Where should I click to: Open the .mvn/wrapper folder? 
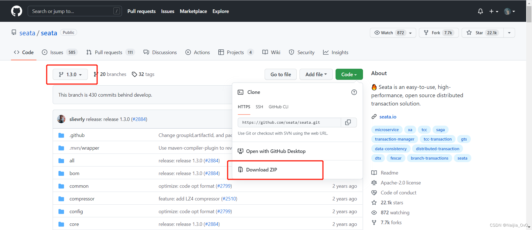(x=84, y=148)
